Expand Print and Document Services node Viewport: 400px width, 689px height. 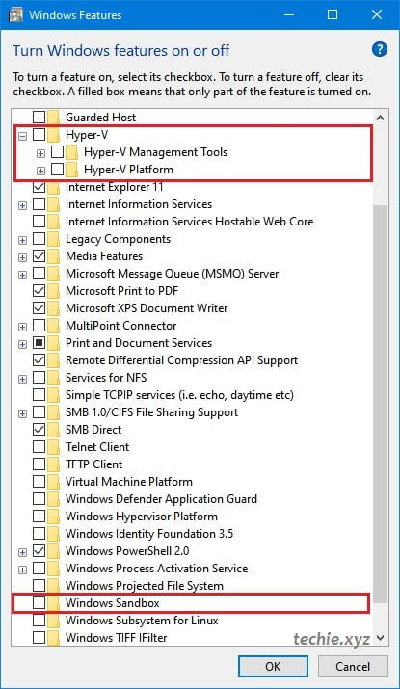click(x=22, y=344)
